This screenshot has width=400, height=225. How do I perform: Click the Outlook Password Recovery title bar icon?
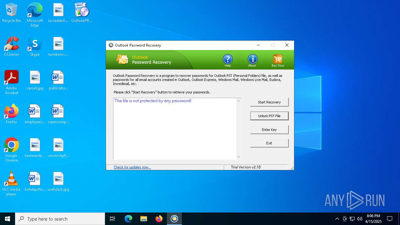click(111, 45)
